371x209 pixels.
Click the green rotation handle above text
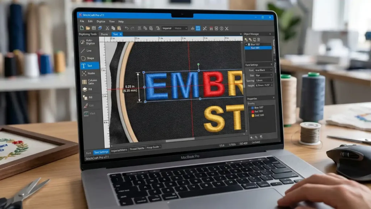tap(198, 64)
